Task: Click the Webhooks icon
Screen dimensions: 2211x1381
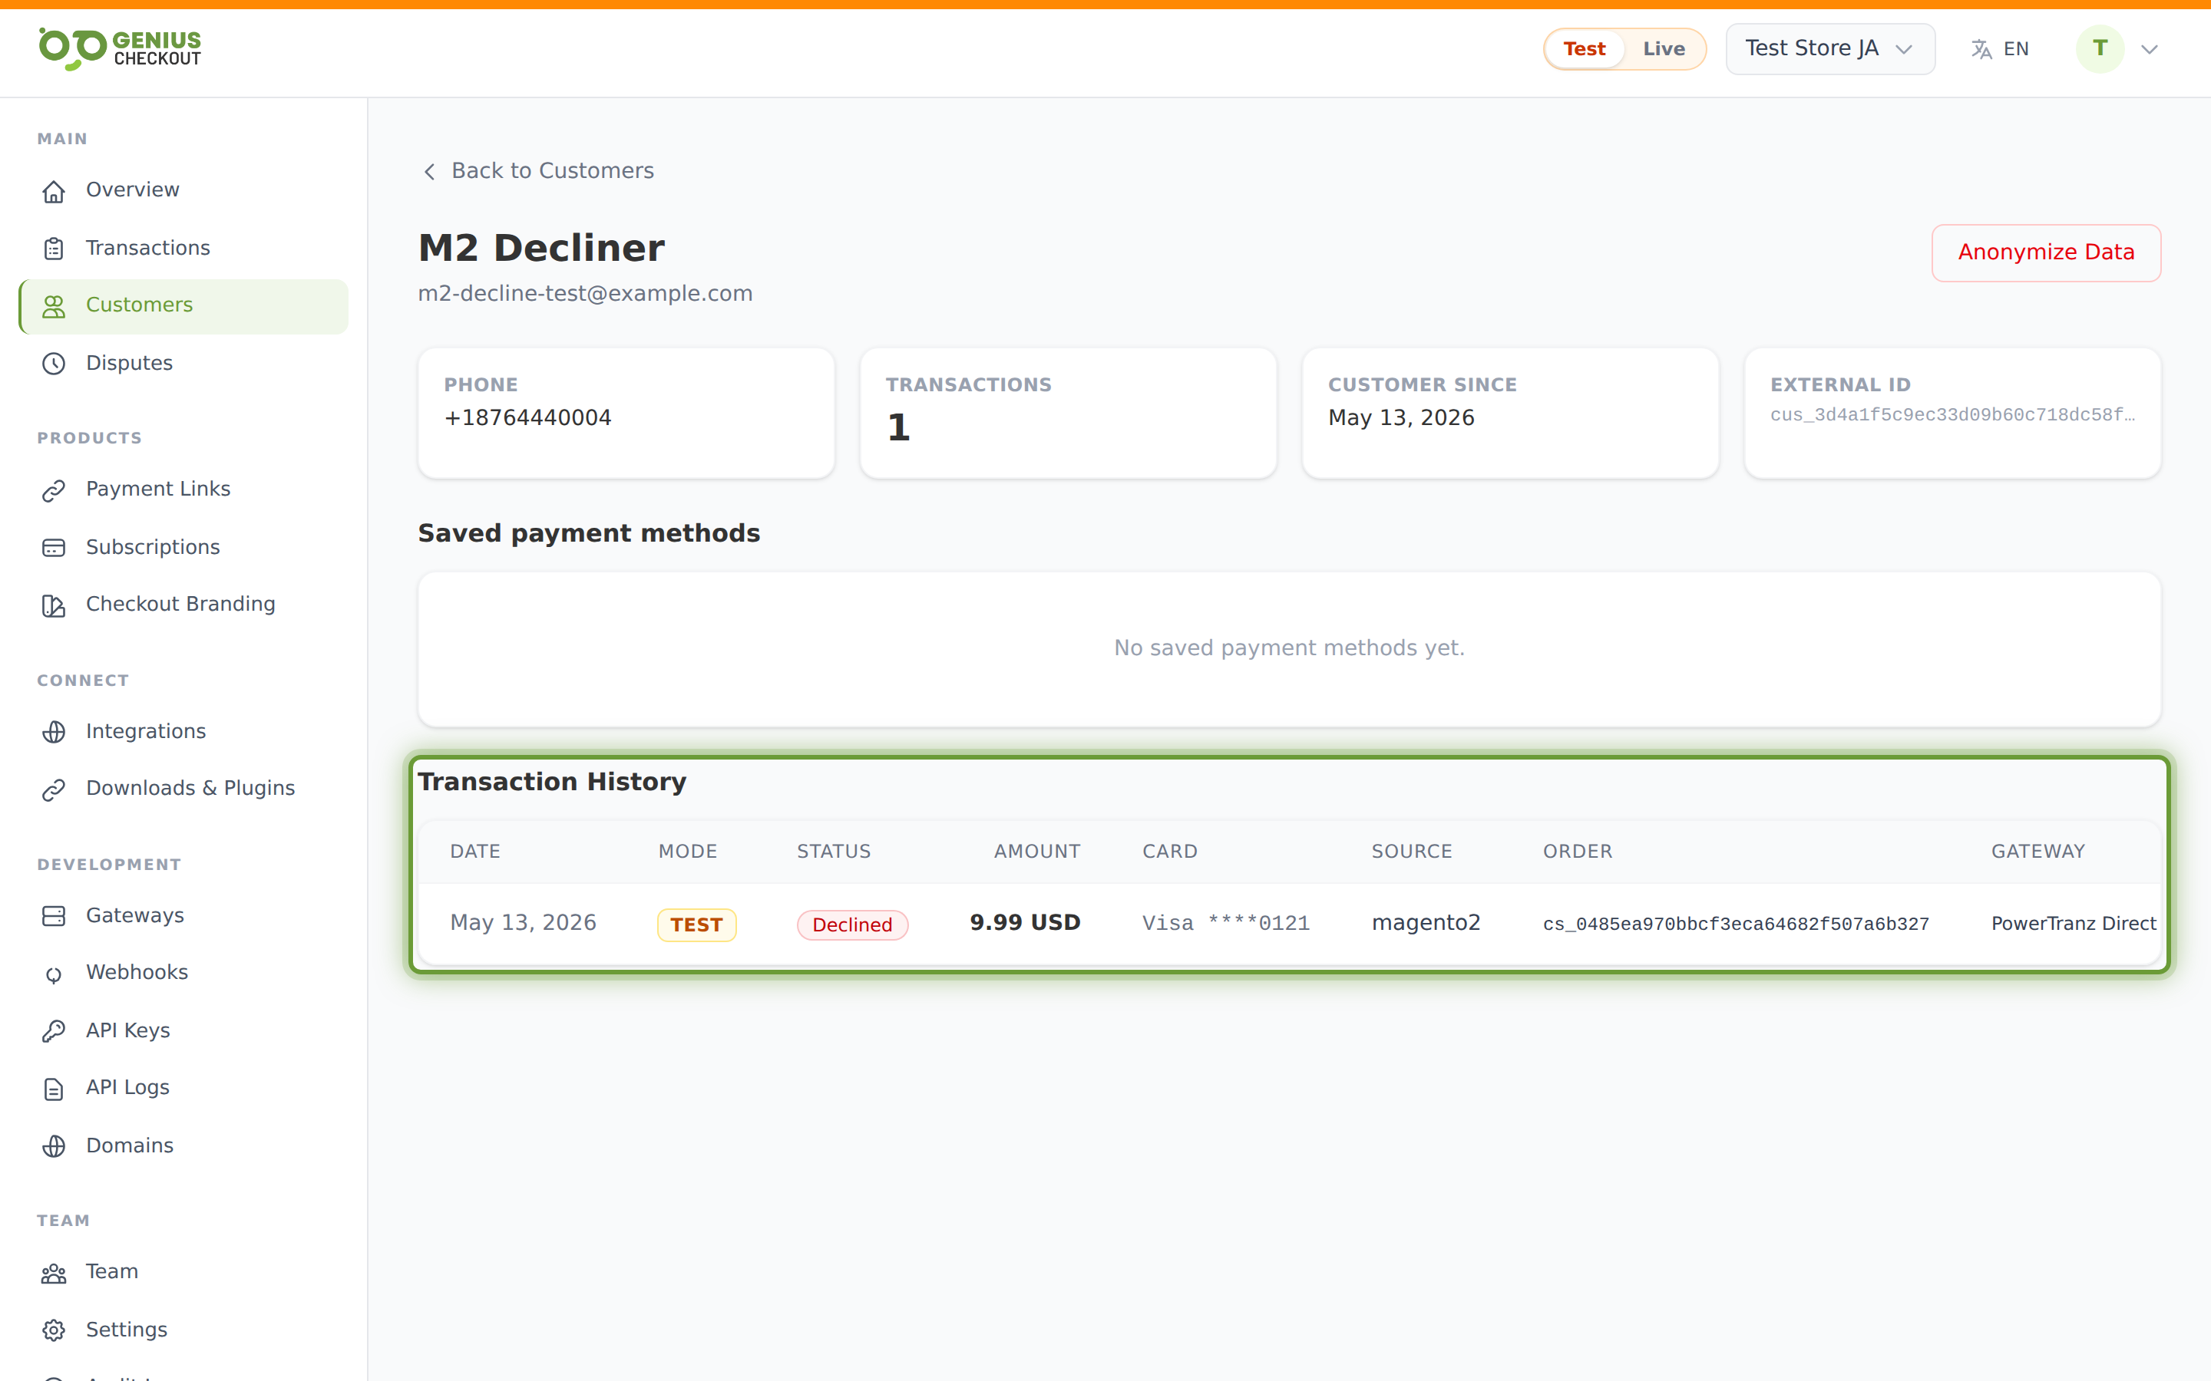Action: point(54,974)
